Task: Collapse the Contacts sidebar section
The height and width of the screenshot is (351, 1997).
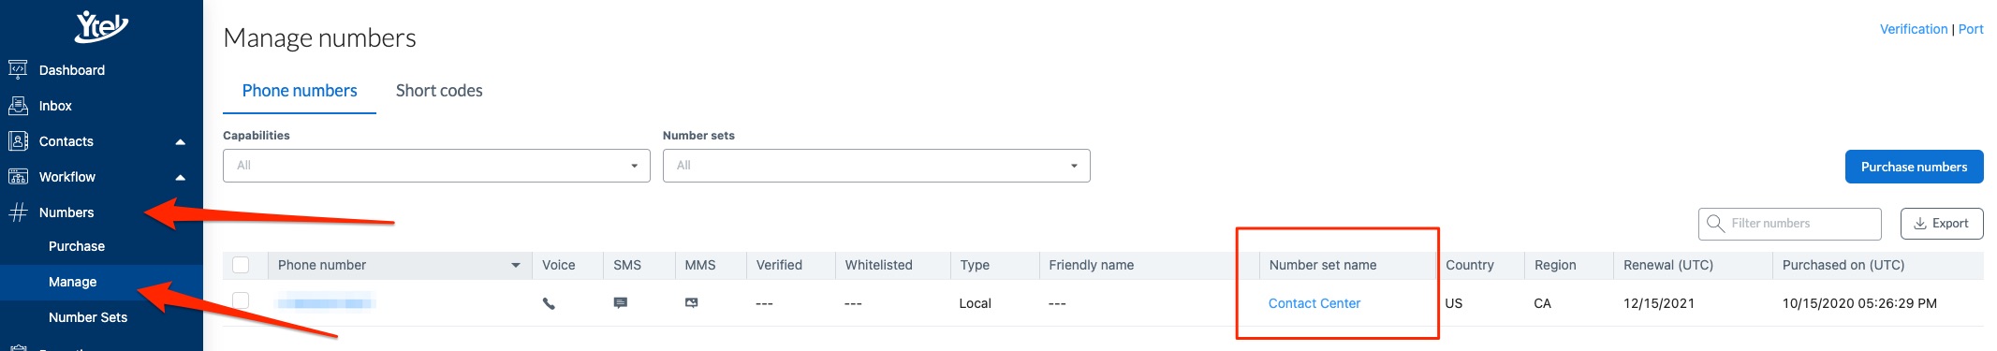Action: pos(180,141)
